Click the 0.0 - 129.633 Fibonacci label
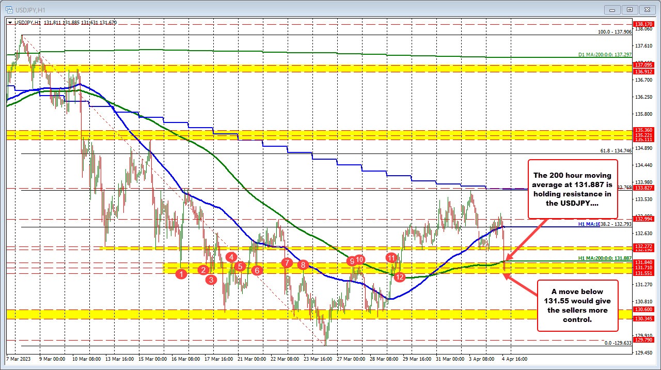The image size is (661, 370). click(x=618, y=343)
